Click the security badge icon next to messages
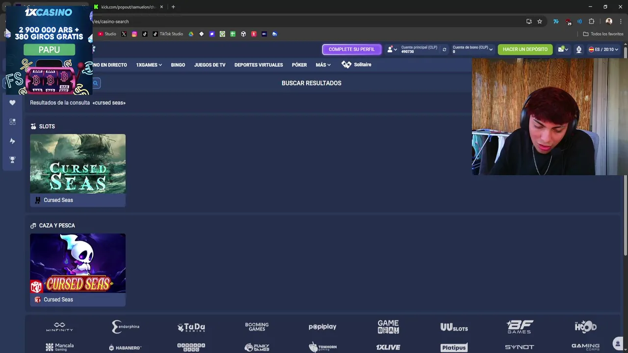 [579, 50]
